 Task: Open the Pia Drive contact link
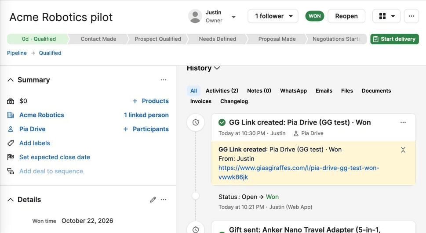[33, 129]
